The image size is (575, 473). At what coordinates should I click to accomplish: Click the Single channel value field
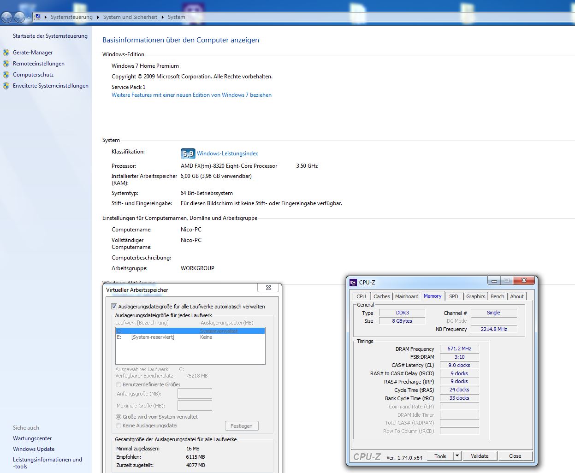pyautogui.click(x=494, y=313)
